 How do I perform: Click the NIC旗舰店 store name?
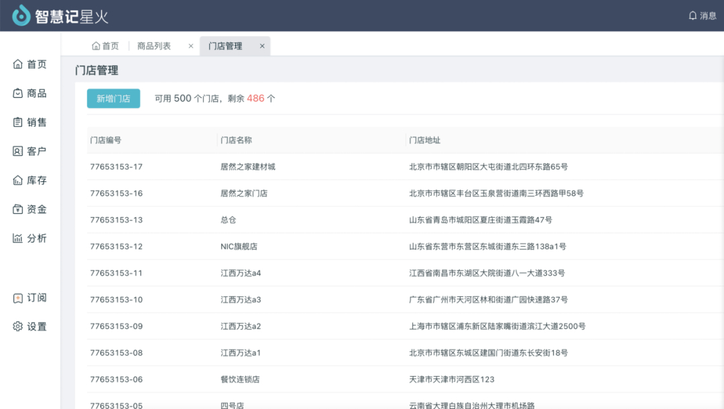pos(239,247)
